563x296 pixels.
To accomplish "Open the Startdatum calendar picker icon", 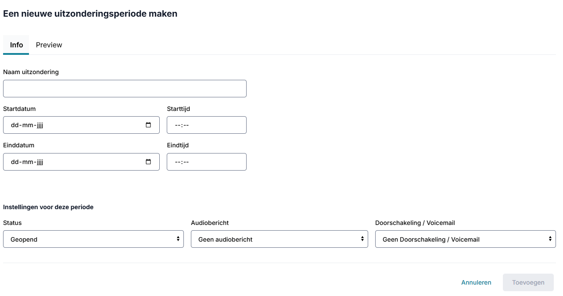I will click(148, 125).
